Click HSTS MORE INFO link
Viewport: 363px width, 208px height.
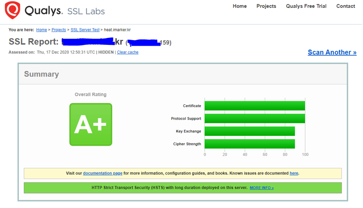(262, 188)
